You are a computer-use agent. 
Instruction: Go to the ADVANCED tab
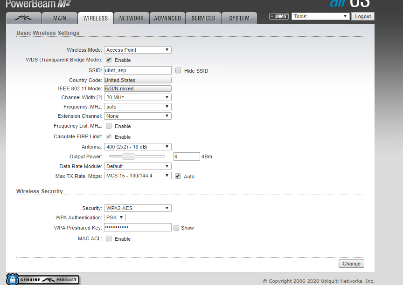tap(167, 18)
